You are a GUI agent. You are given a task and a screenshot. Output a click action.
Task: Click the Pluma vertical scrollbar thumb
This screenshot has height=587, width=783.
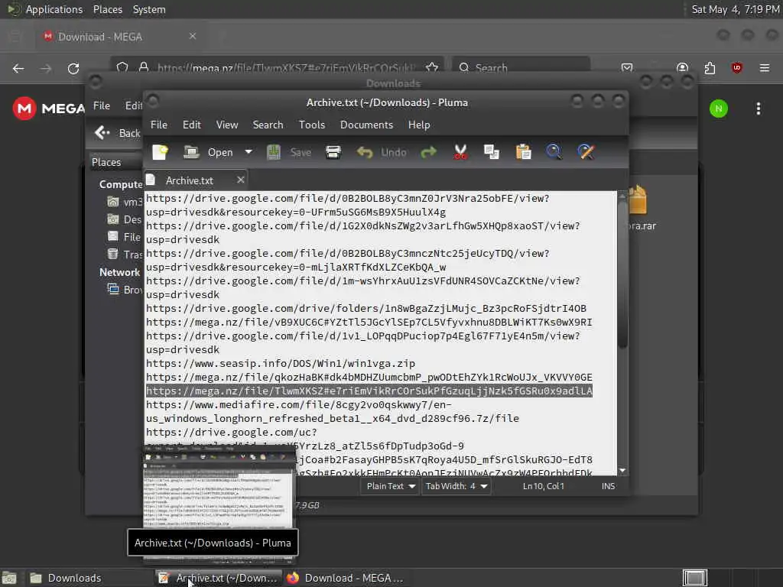pos(622,274)
